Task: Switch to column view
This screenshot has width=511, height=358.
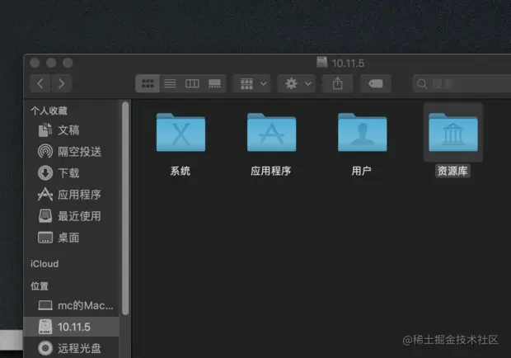Action: [x=192, y=83]
